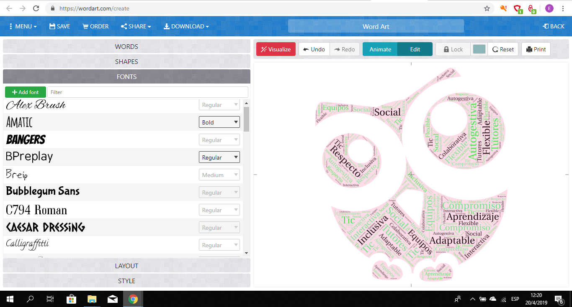Go back using the BACK button

(x=553, y=26)
